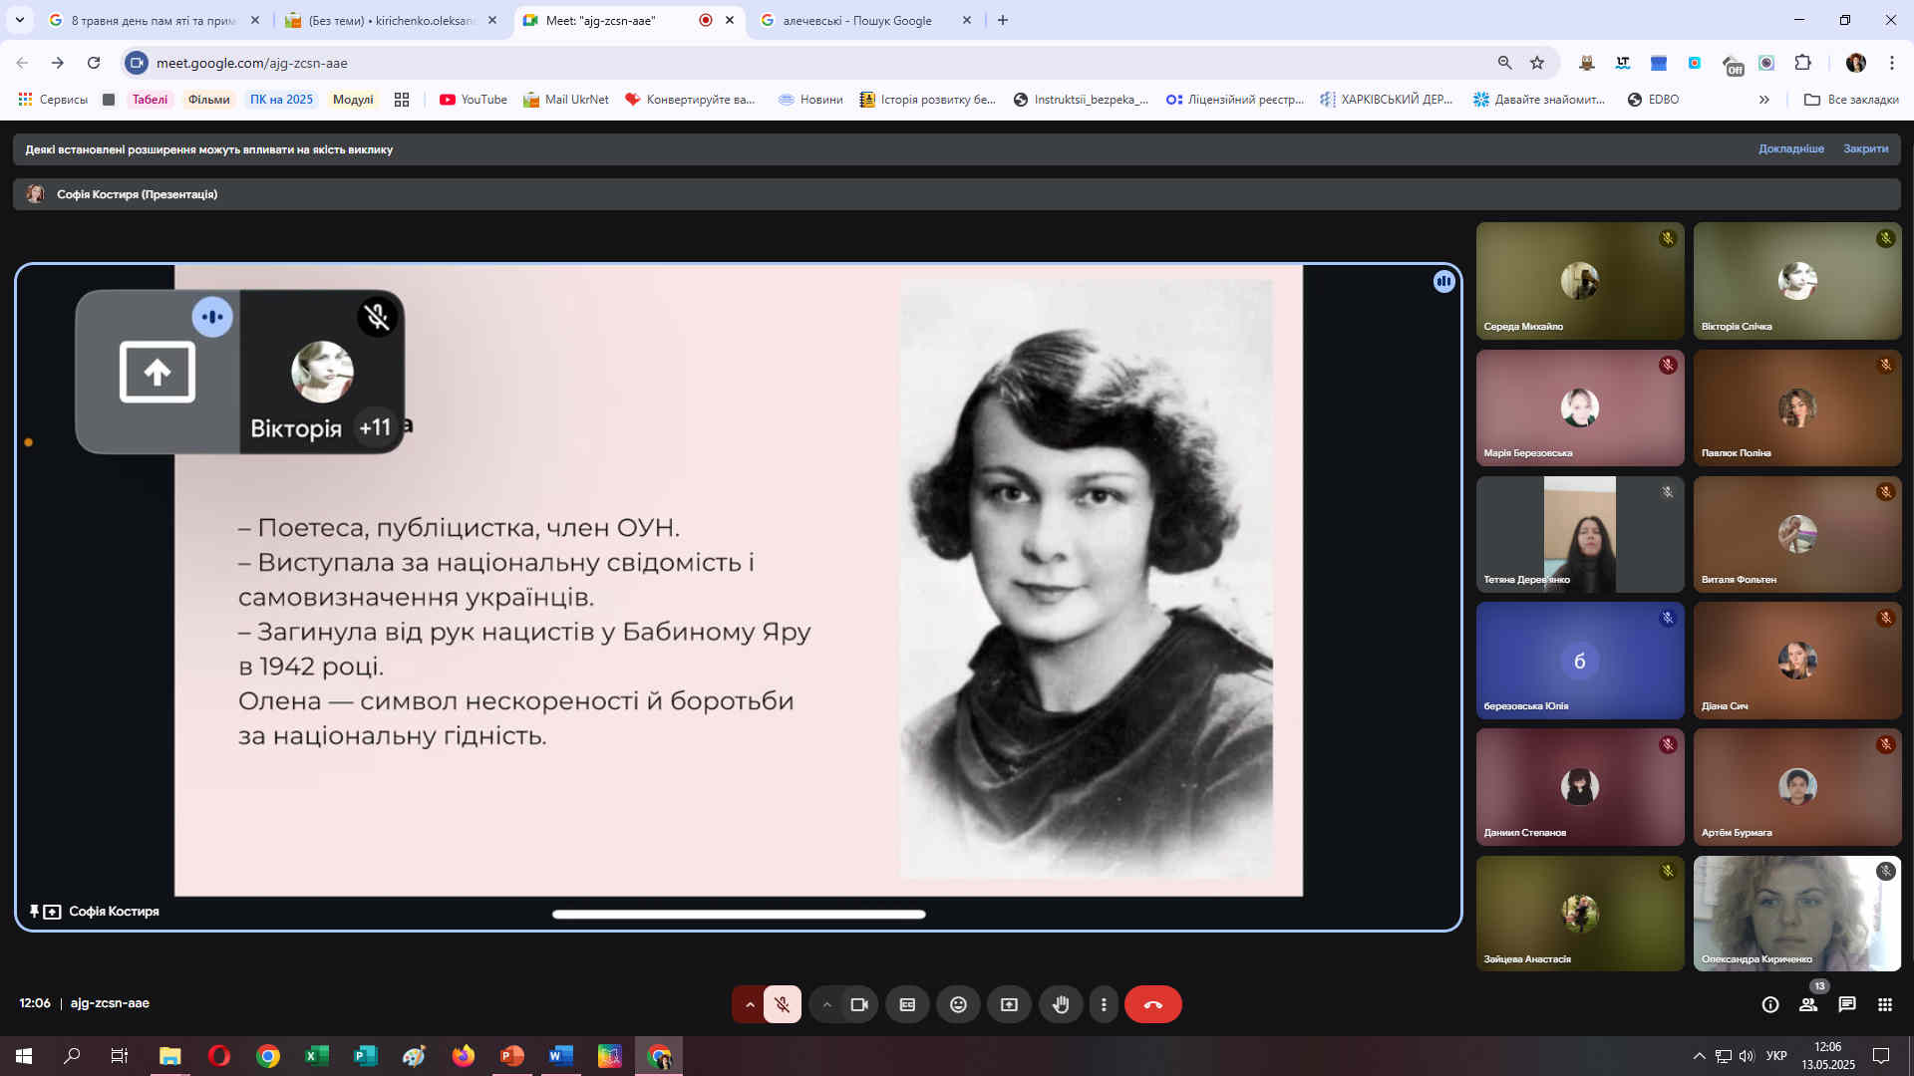This screenshot has height=1076, width=1914.
Task: Expand video settings arrow beside camera
Action: pos(826,1004)
